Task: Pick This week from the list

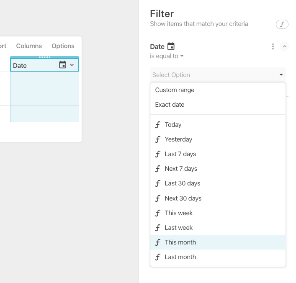Action: 178,213
